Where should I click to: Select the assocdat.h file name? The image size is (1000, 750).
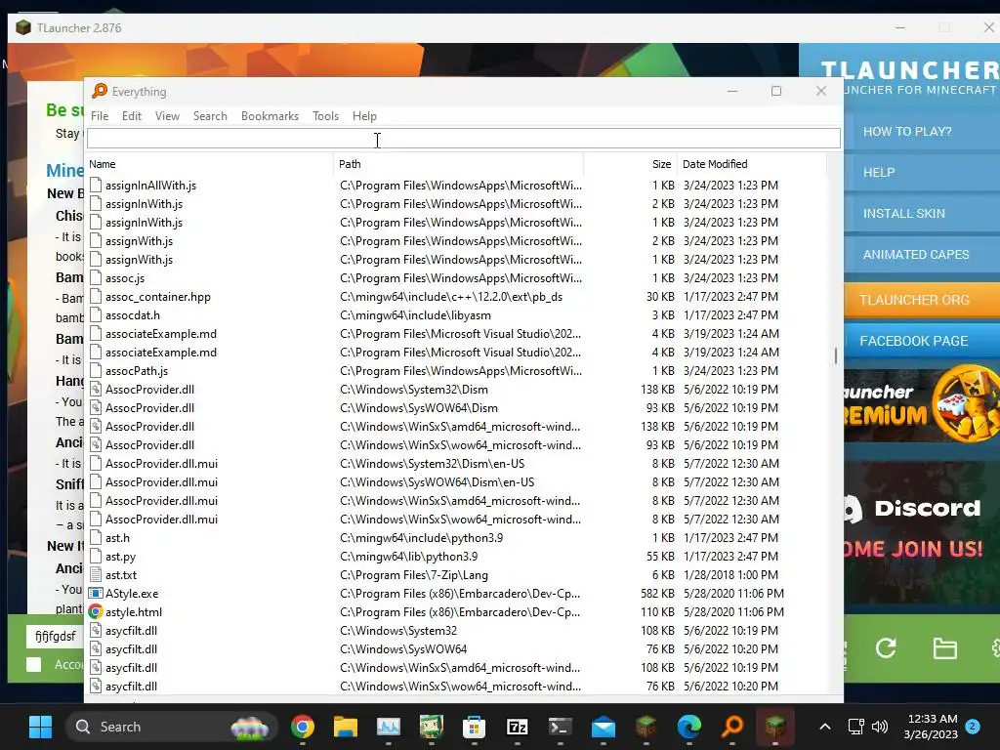click(x=133, y=315)
